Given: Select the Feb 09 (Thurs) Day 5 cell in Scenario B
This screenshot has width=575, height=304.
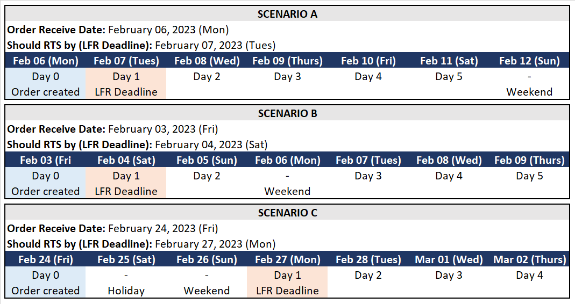Looking at the screenshot, I should click(529, 183).
